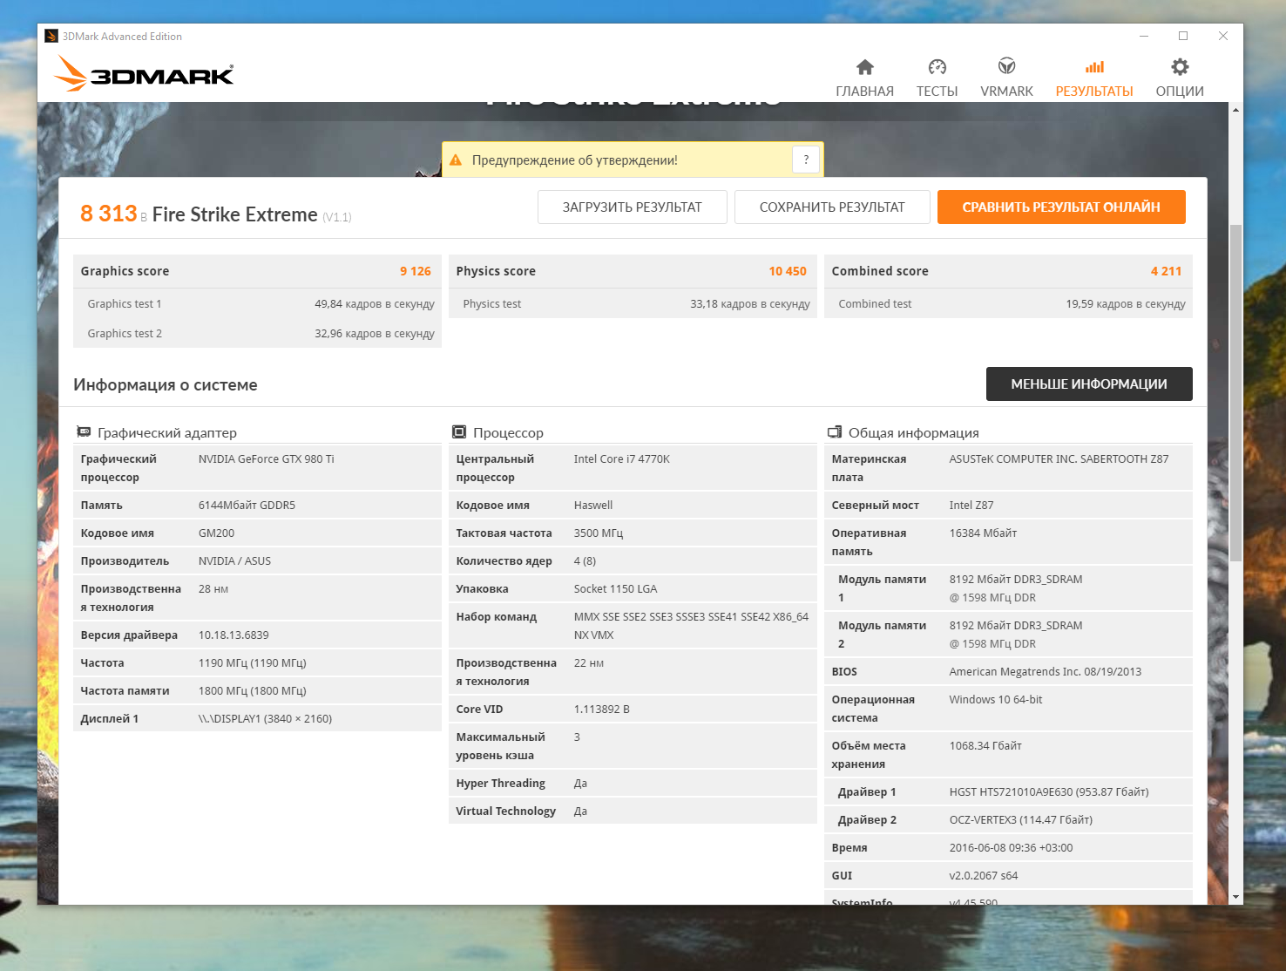Viewport: 1286px width, 971px height.
Task: Click Intel Core i7 4770K text
Action: pyautogui.click(x=622, y=459)
